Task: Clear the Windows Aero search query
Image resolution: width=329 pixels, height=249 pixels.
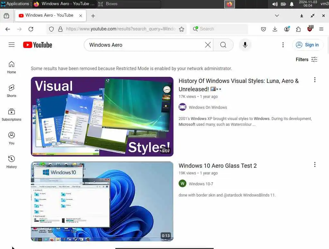Action: 208,45
